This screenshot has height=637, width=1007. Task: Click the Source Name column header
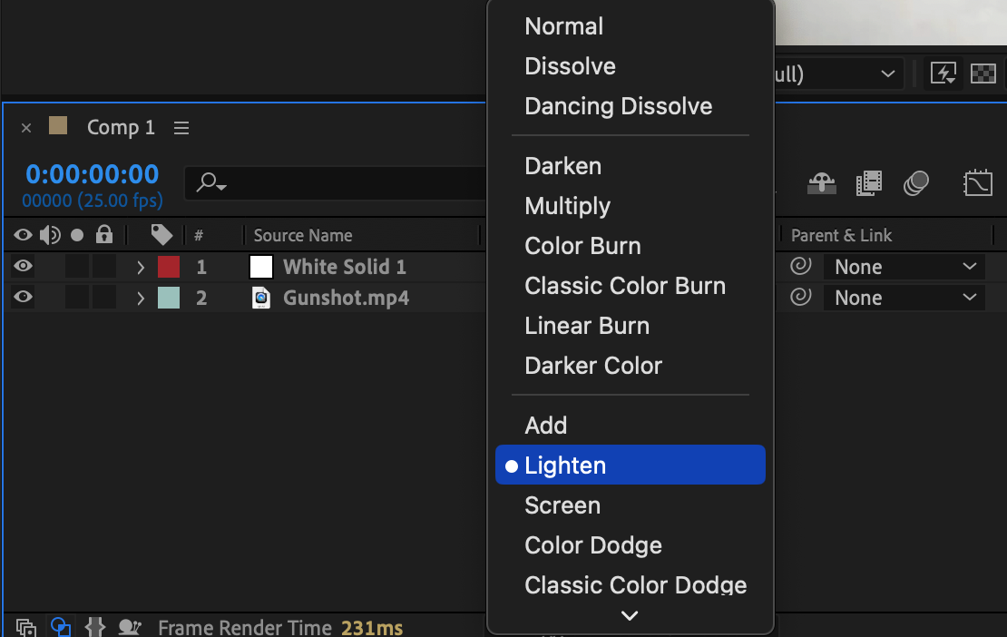tap(302, 236)
